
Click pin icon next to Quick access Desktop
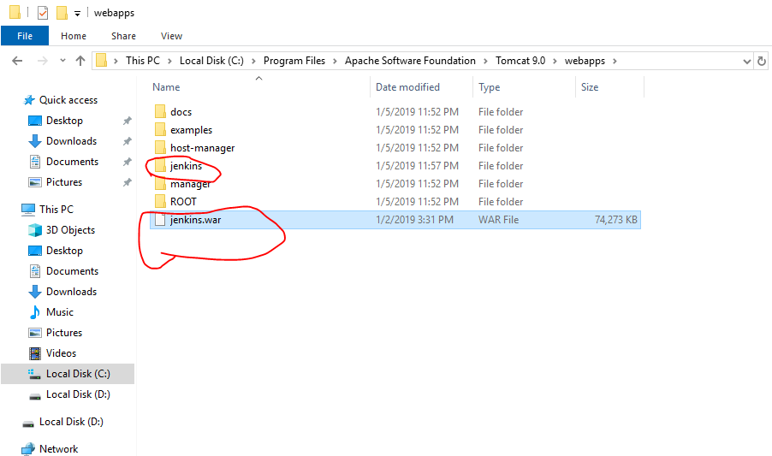pyautogui.click(x=127, y=121)
